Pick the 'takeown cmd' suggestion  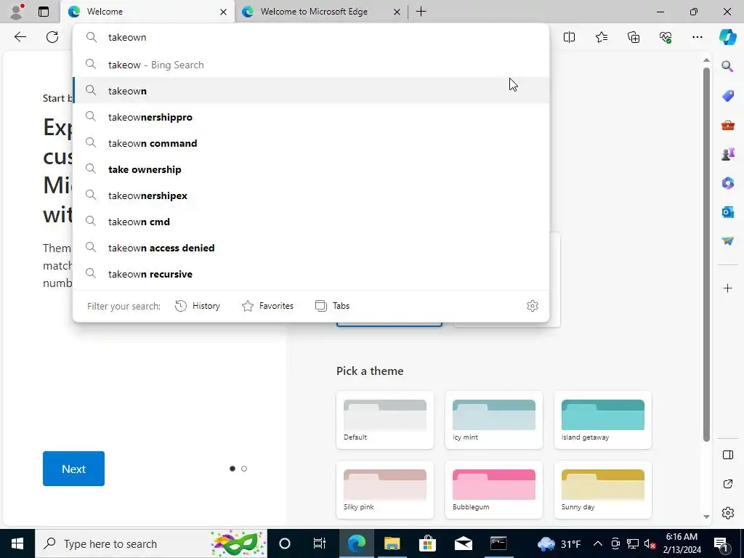pyautogui.click(x=311, y=221)
